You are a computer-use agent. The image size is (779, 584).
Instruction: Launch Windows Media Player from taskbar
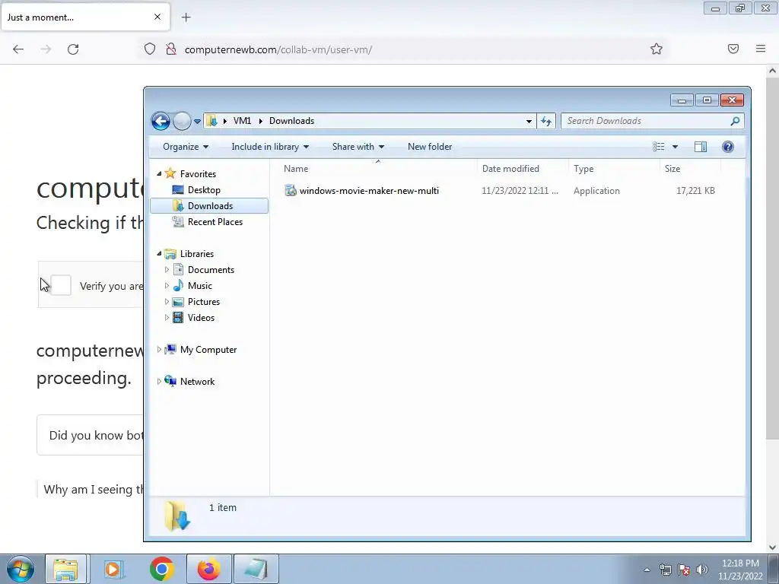click(114, 569)
